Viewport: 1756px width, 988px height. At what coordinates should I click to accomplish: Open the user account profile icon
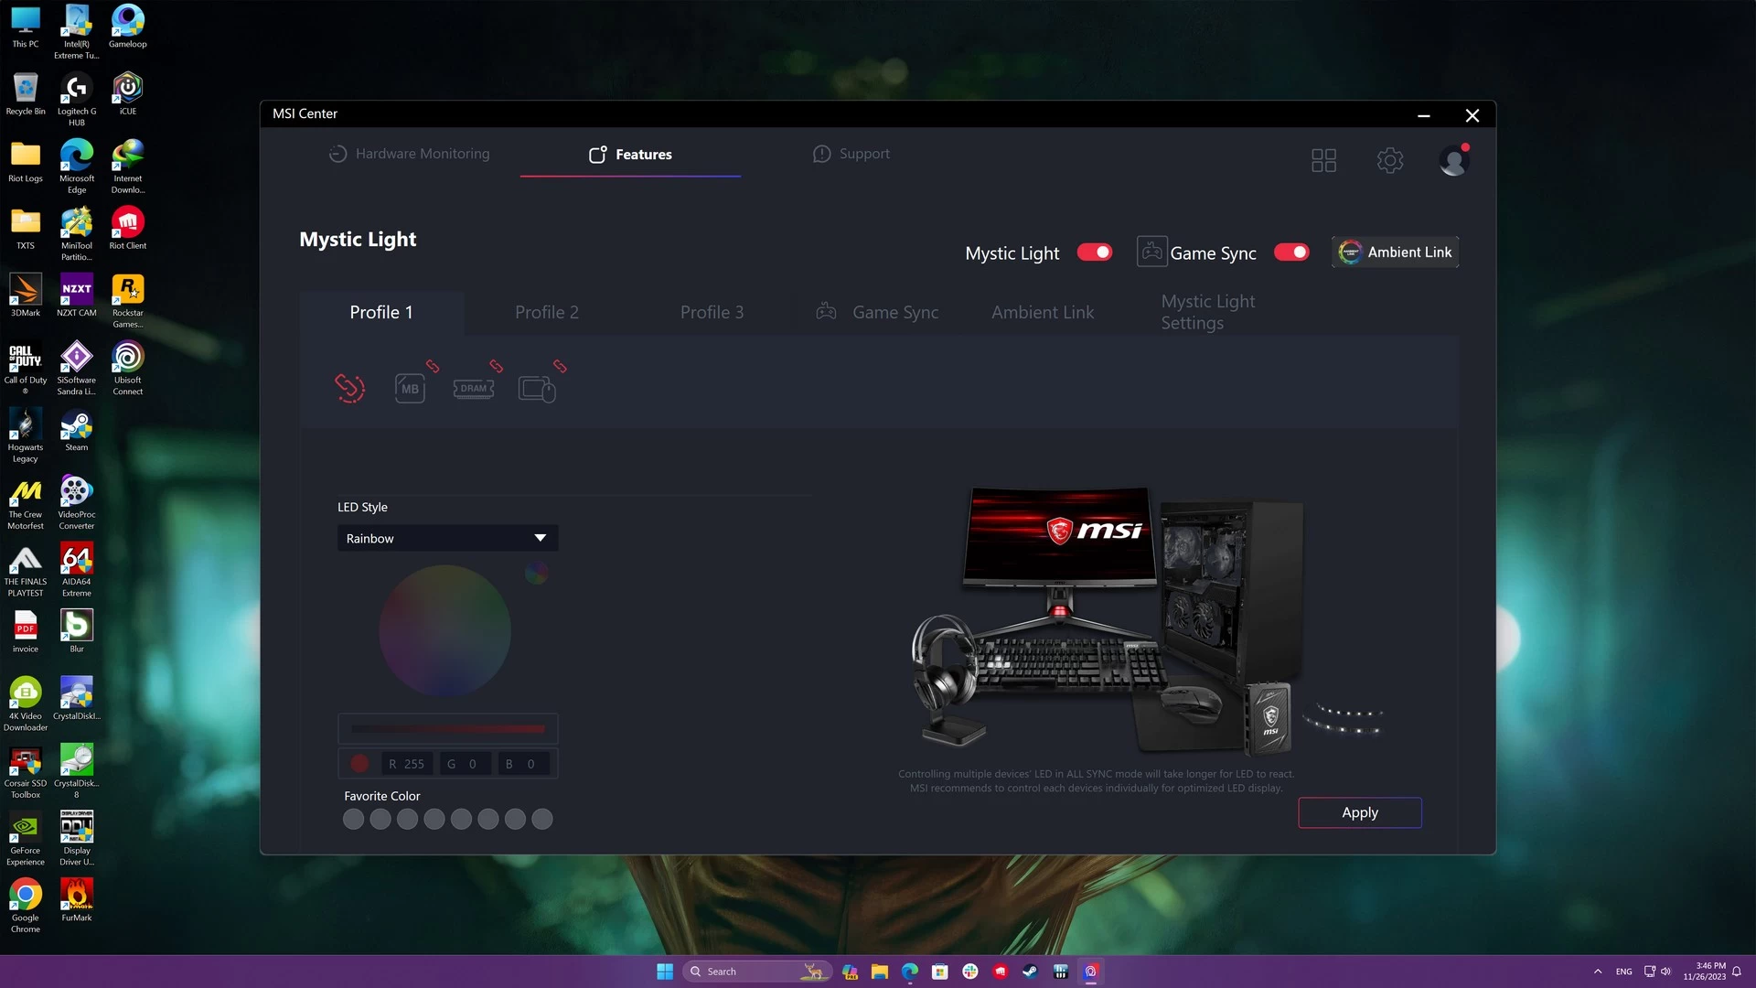tap(1454, 161)
